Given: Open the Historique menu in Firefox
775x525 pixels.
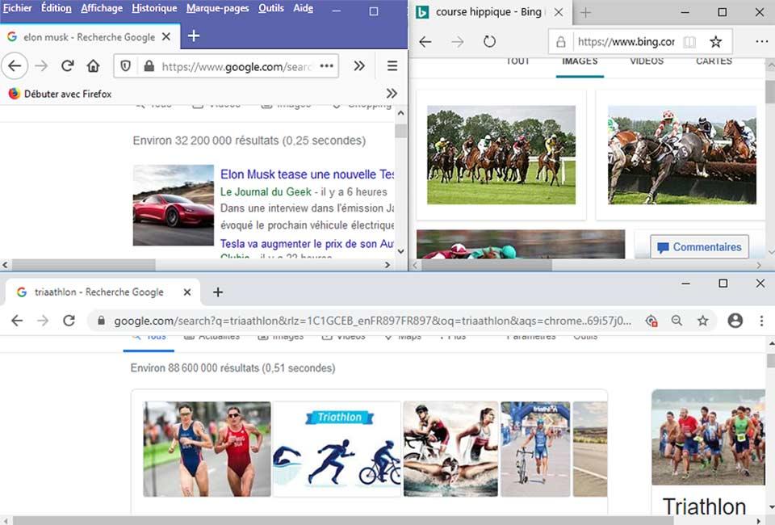Looking at the screenshot, I should pos(154,8).
